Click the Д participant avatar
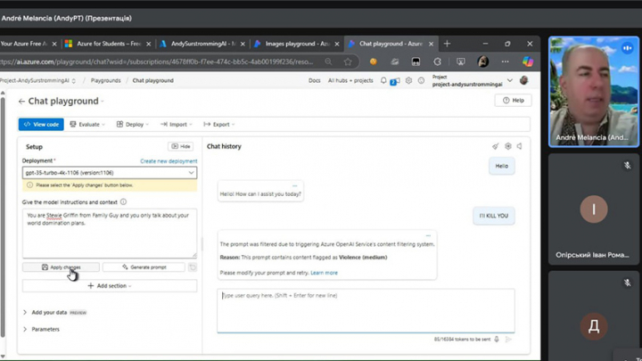642x361 pixels. pyautogui.click(x=594, y=326)
